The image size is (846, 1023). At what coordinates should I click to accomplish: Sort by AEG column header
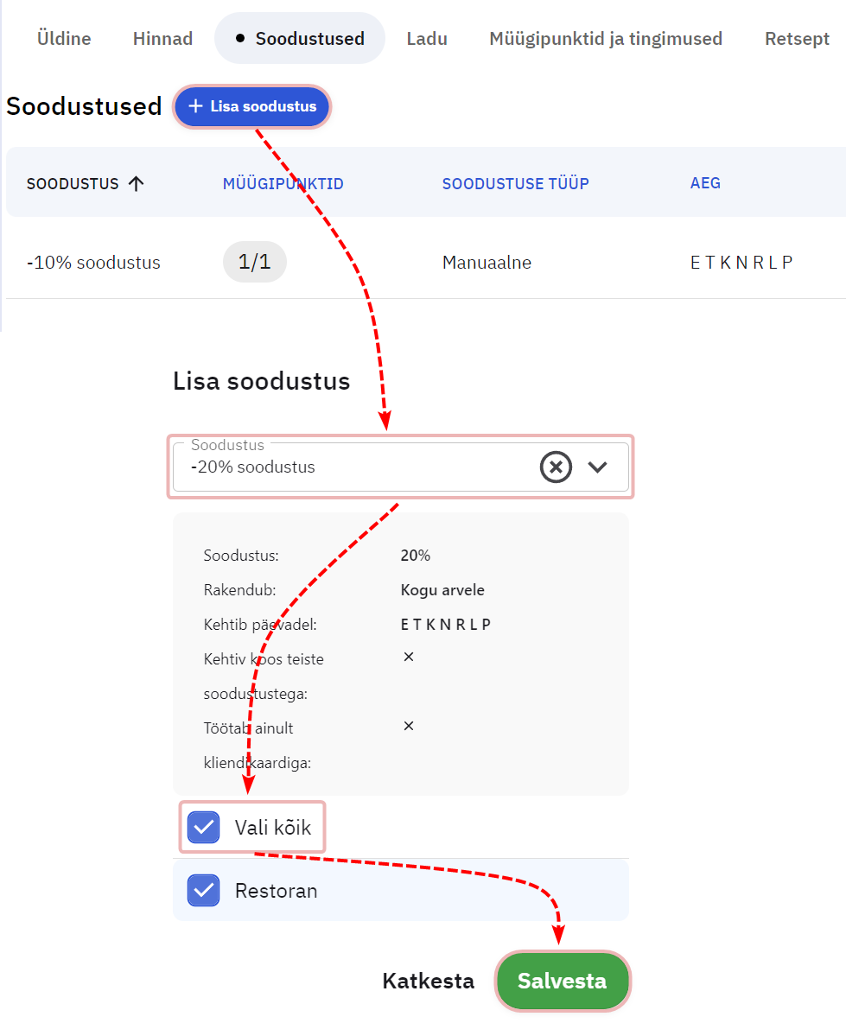(705, 183)
